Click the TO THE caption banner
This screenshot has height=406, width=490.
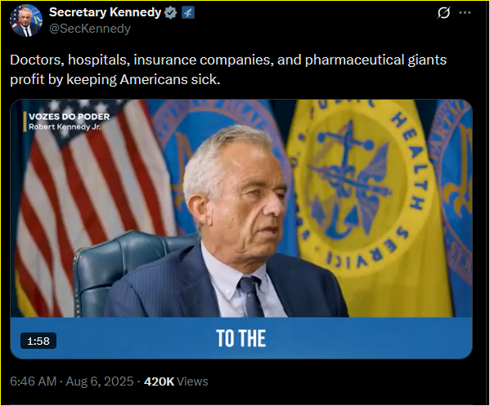[x=241, y=338]
